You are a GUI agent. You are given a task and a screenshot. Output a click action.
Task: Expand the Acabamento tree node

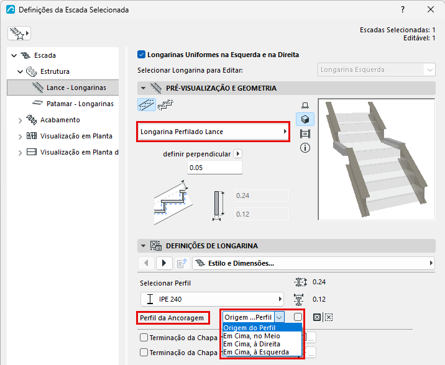point(20,120)
